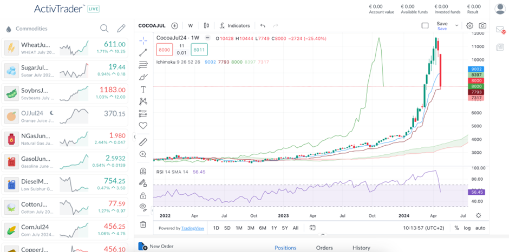Hide all drawings with eye icon
509x252 pixels.
pos(143,207)
